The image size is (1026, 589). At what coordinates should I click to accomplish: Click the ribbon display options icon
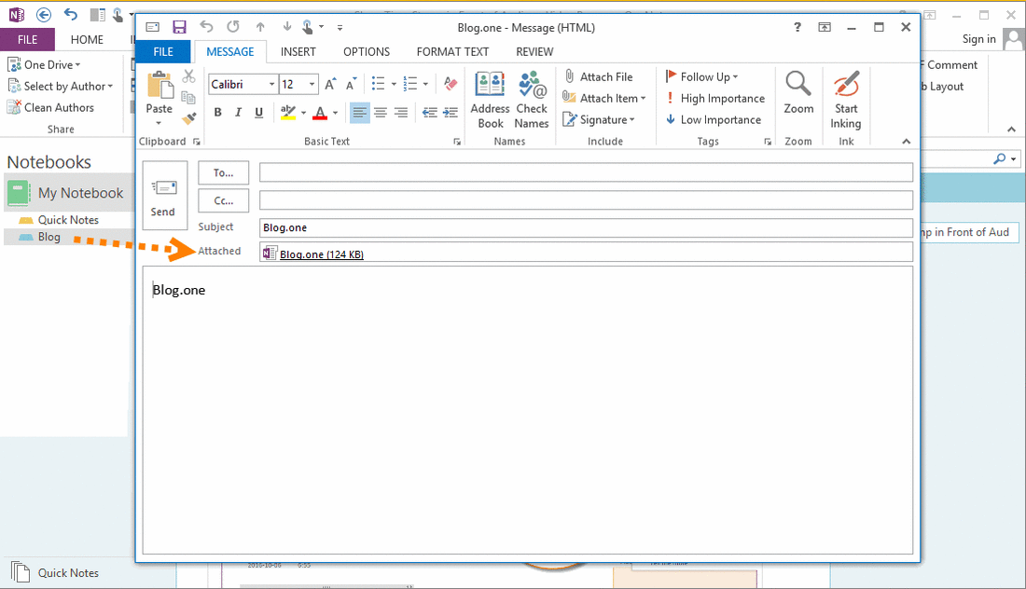click(x=825, y=27)
